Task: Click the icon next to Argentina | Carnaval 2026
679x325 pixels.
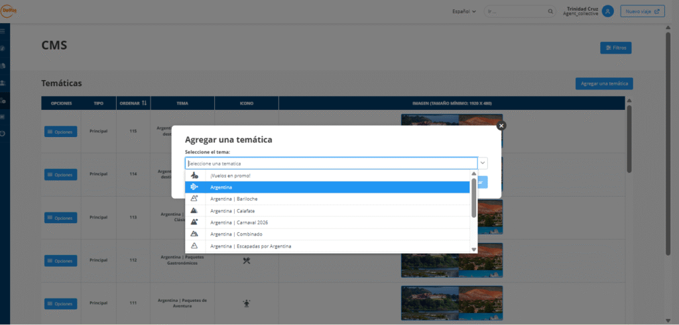Action: pyautogui.click(x=194, y=222)
